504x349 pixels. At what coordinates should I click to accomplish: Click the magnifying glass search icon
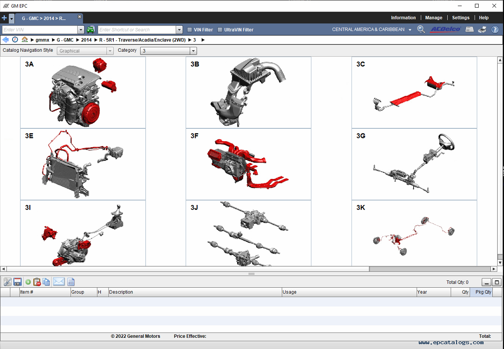pos(421,29)
